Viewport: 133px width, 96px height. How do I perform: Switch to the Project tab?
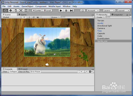click(23, 69)
